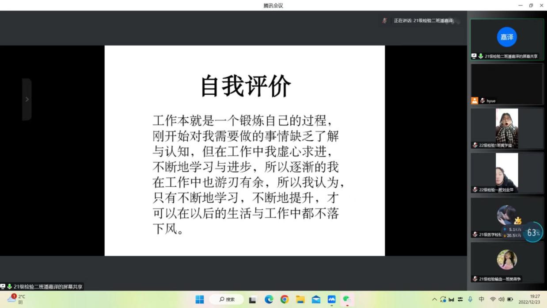Click hyue's orange profile icon
Viewport: 547px width, 308px height.
coord(475,100)
